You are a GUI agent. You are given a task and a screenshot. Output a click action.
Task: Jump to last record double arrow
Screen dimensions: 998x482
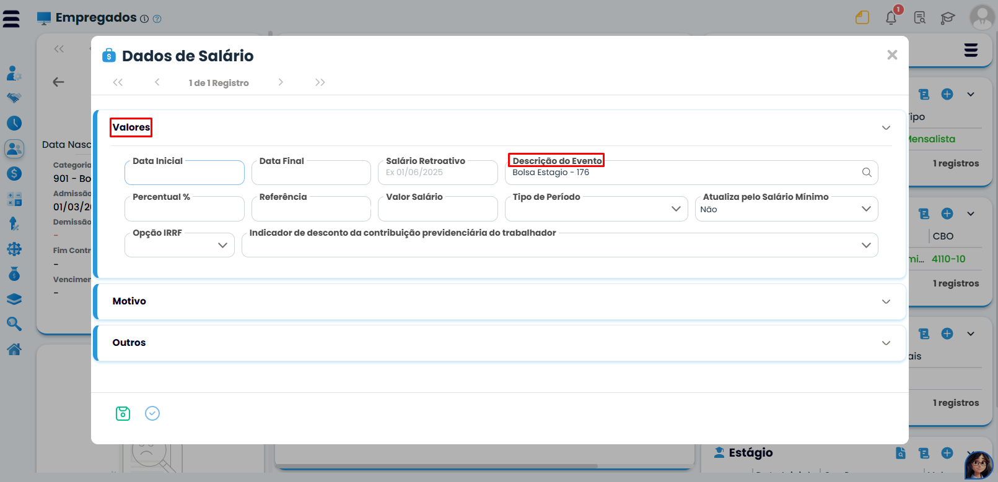tap(320, 82)
